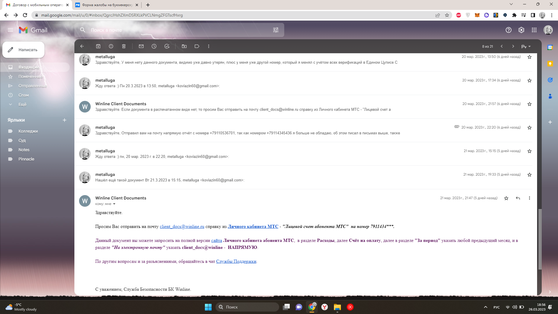Viewport: 558px width, 314px height.
Task: Reply to the last Winline message
Action: (x=518, y=198)
